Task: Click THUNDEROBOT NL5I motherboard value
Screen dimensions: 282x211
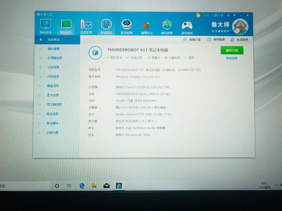Action: [x=143, y=94]
